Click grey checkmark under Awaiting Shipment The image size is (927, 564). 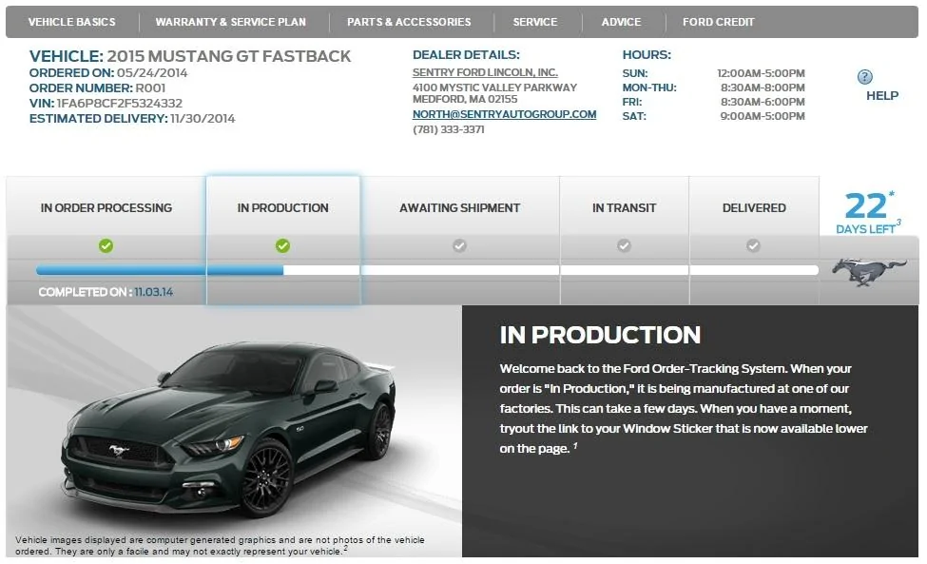(x=459, y=245)
